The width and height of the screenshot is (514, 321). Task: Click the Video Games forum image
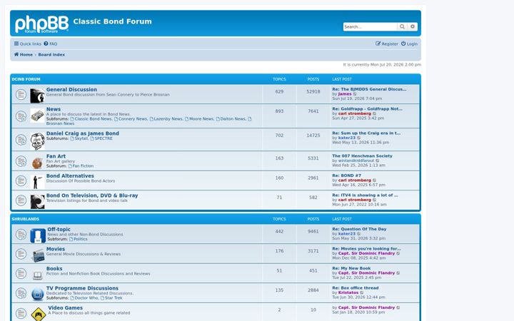[39, 314]
